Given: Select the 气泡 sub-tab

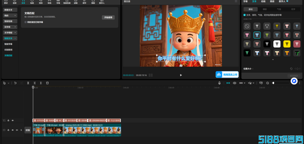Looking at the screenshot, I should (279, 9).
